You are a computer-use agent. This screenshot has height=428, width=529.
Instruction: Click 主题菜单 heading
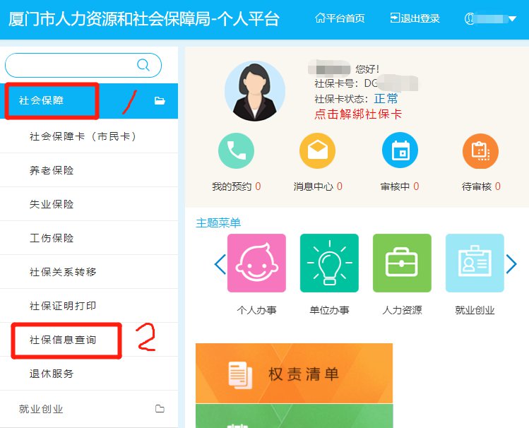218,223
